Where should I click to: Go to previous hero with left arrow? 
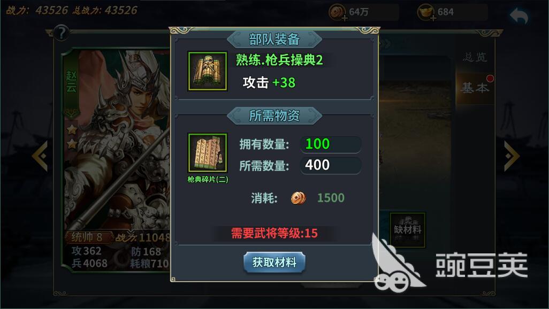[40, 156]
